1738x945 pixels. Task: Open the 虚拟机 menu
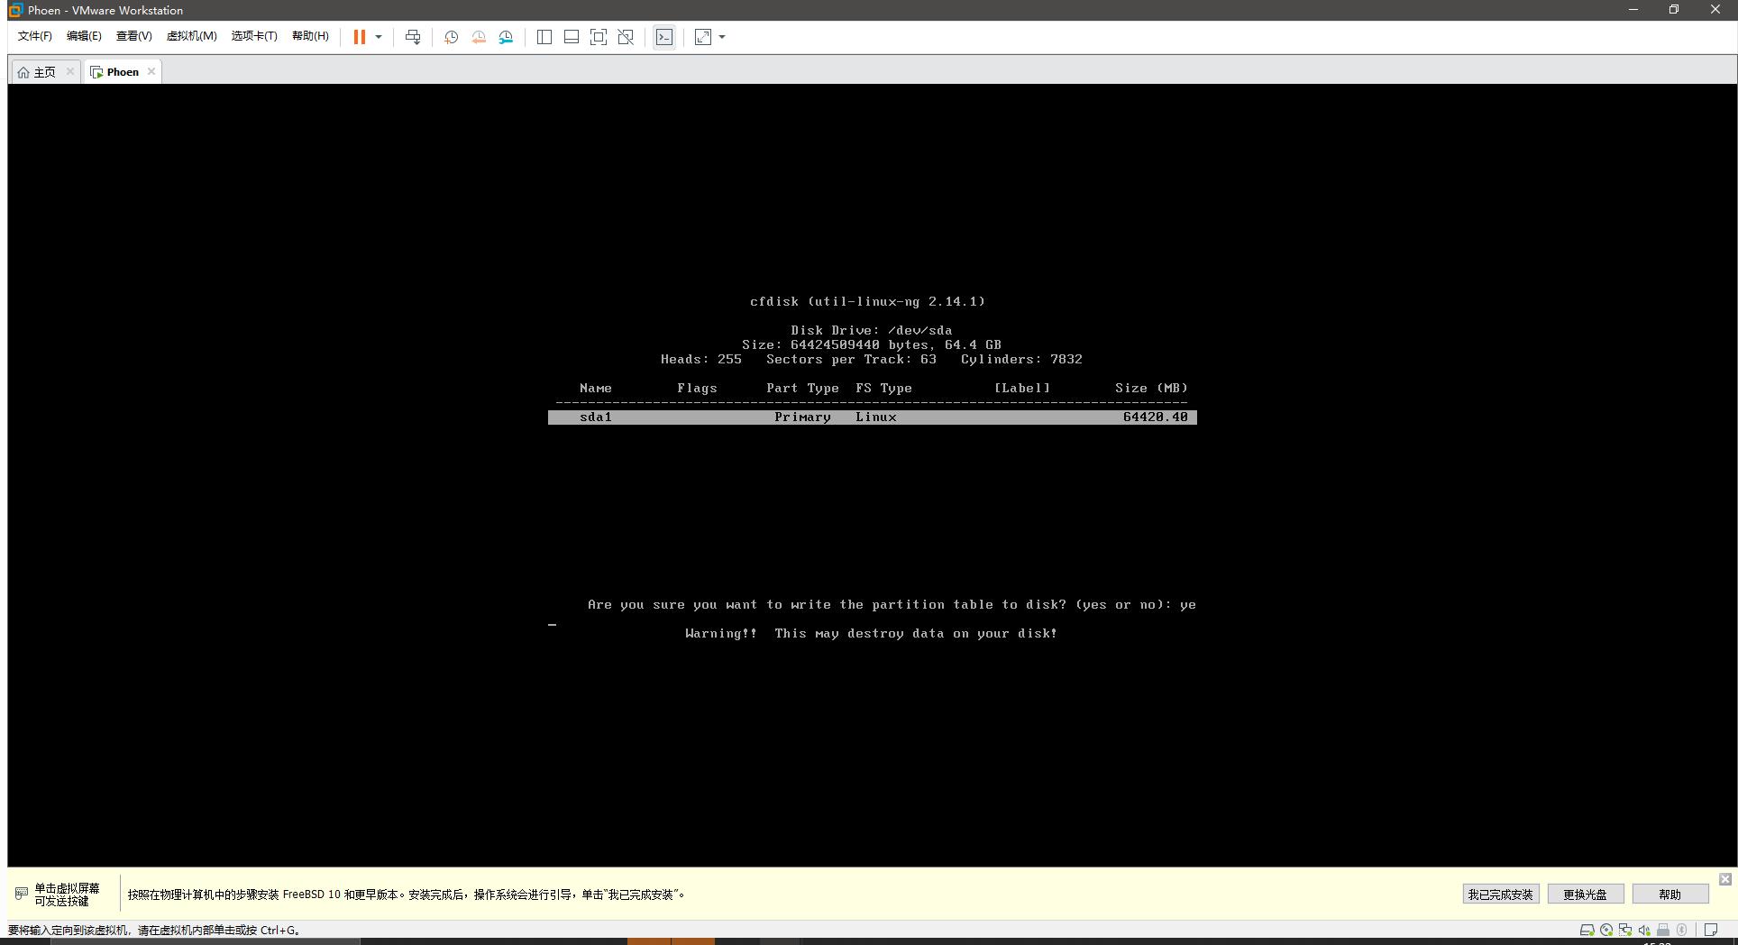click(191, 36)
